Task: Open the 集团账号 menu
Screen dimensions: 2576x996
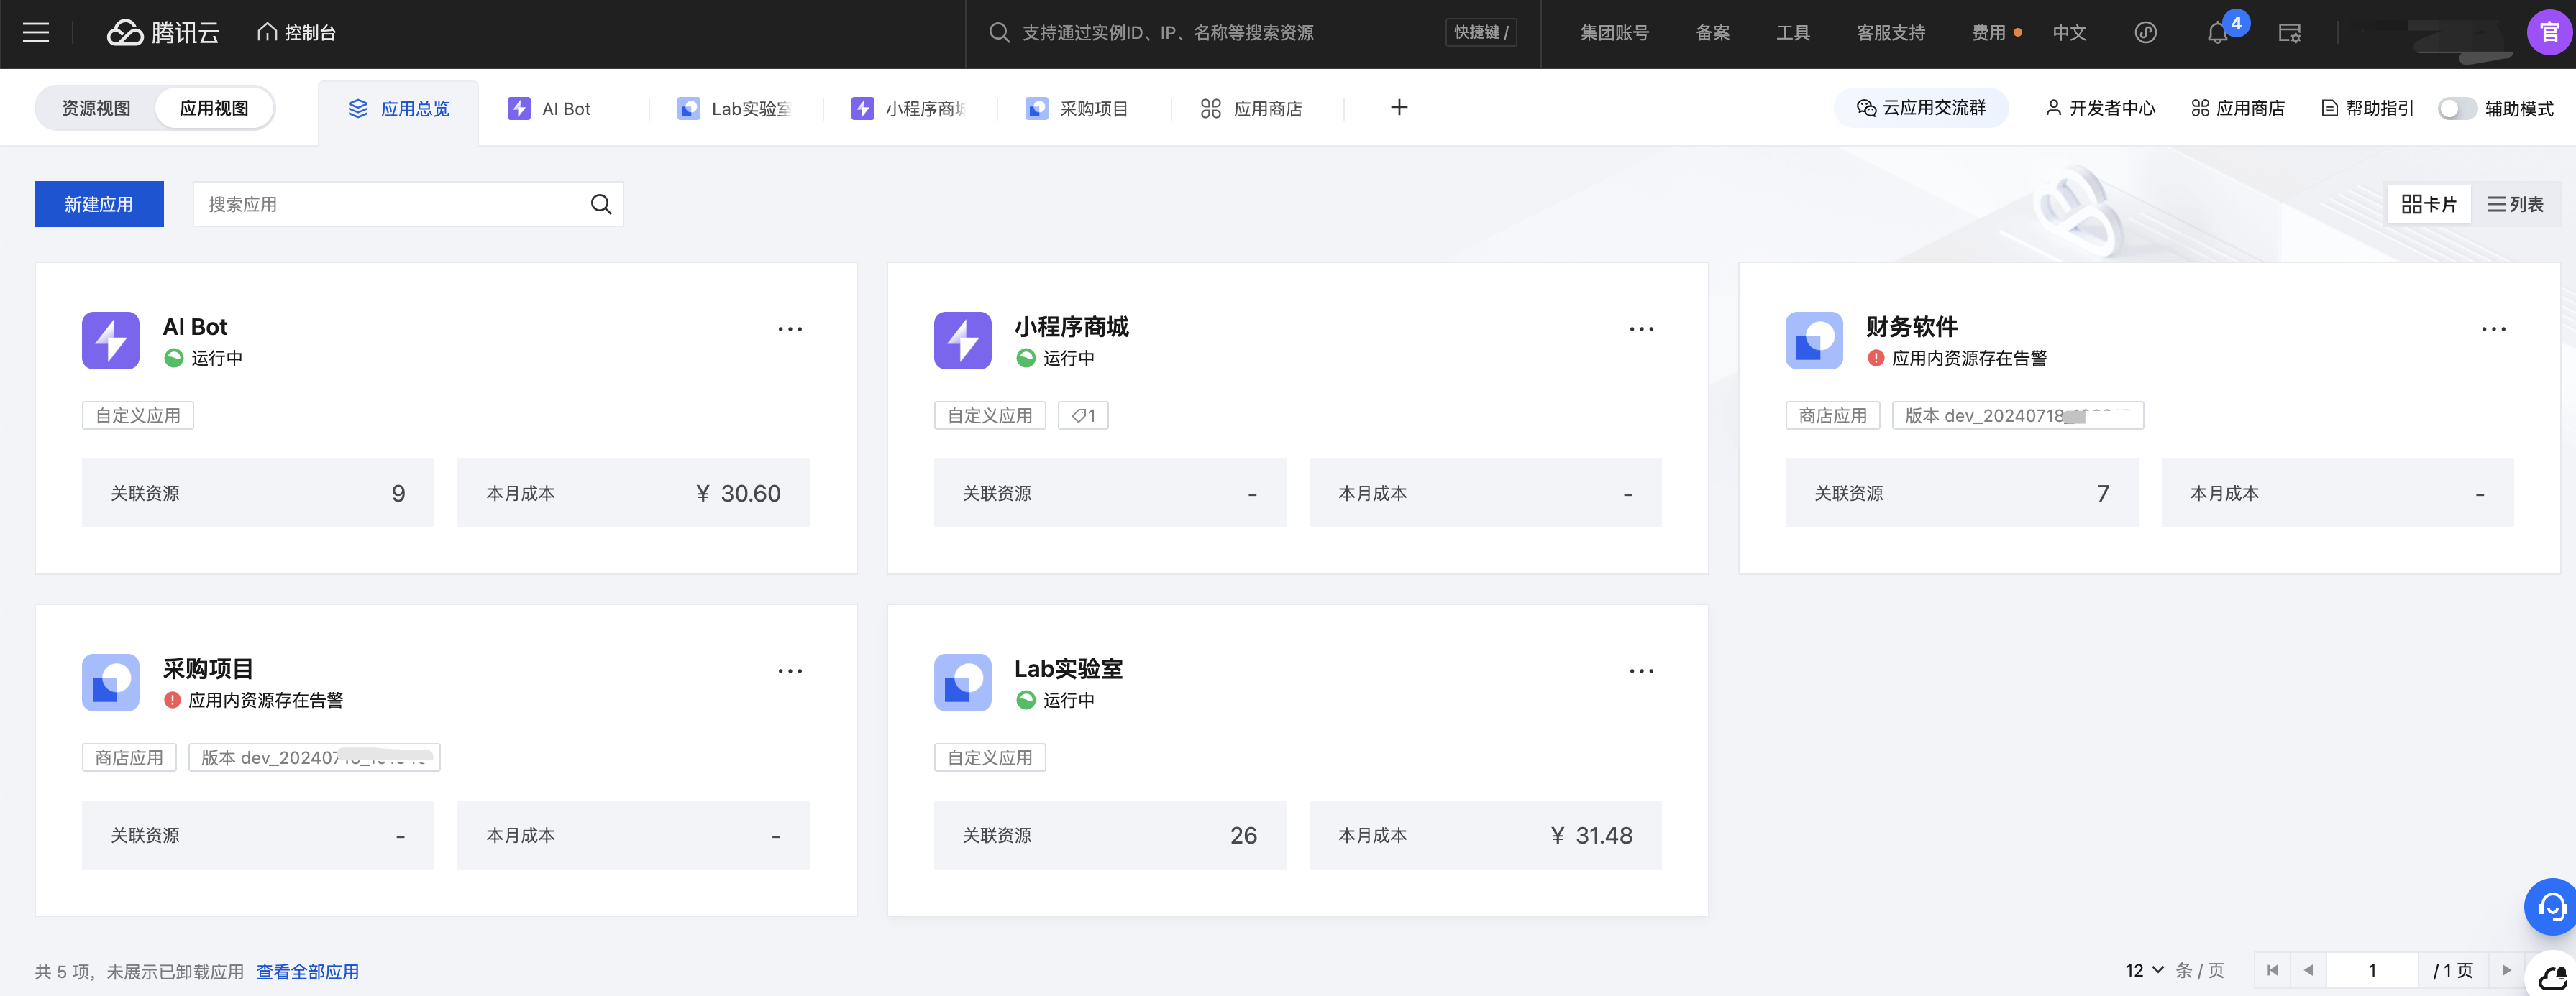Action: click(x=1614, y=33)
